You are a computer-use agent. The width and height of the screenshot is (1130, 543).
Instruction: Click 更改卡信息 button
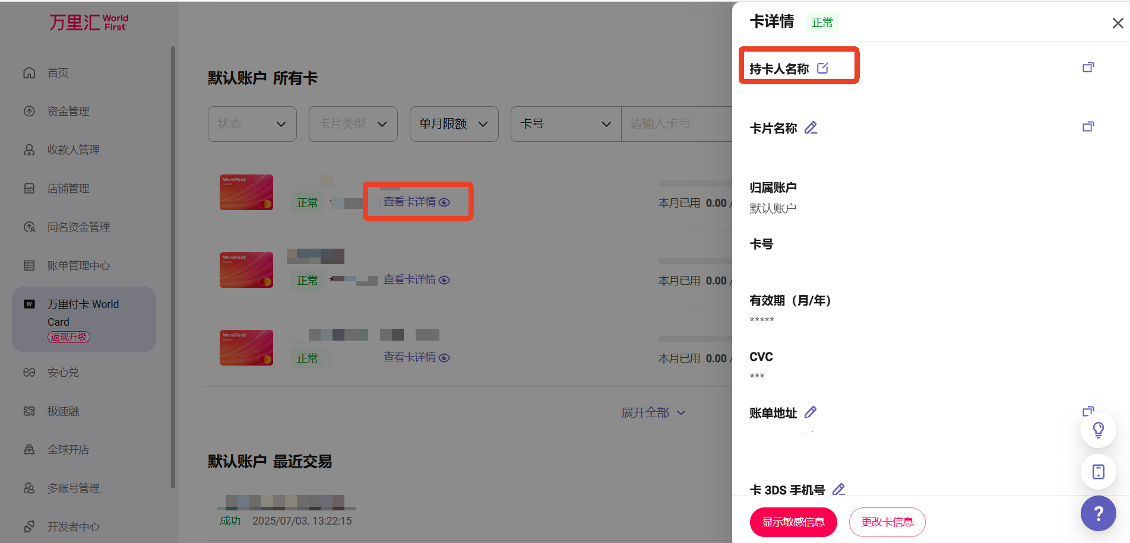point(887,522)
